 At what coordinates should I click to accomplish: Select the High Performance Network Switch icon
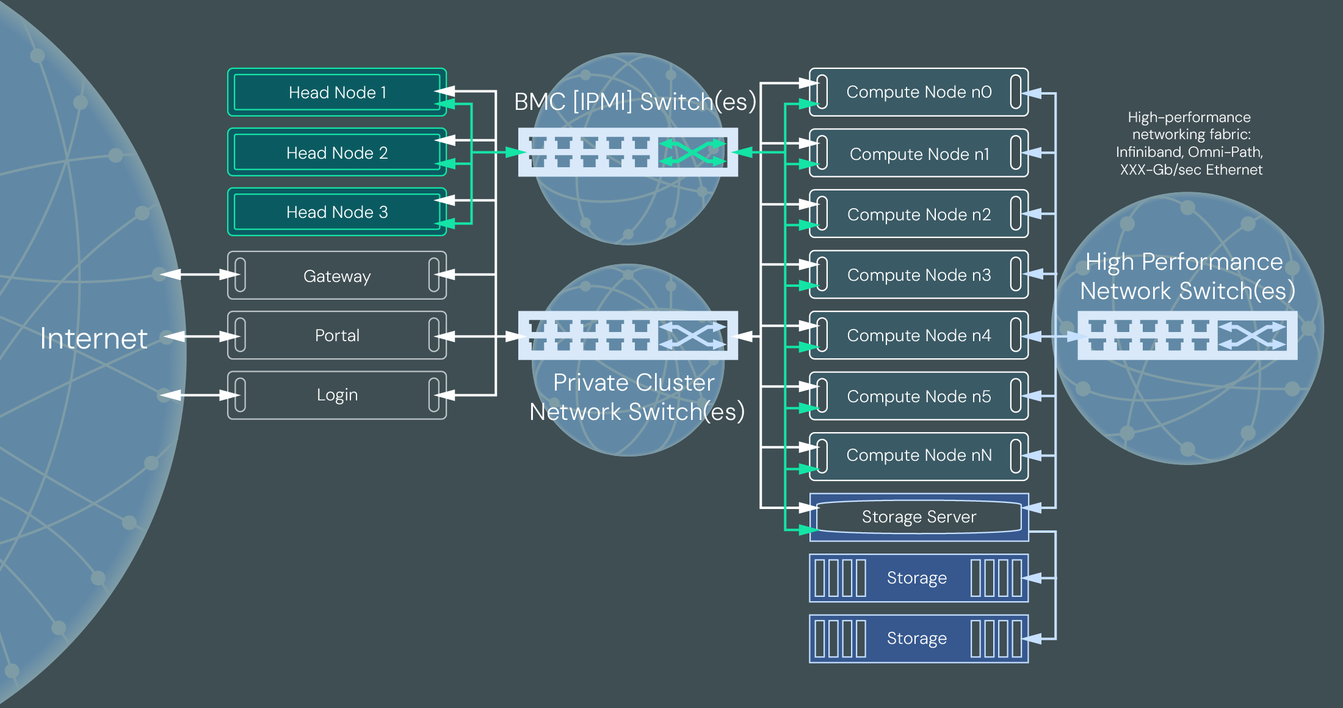(1187, 334)
